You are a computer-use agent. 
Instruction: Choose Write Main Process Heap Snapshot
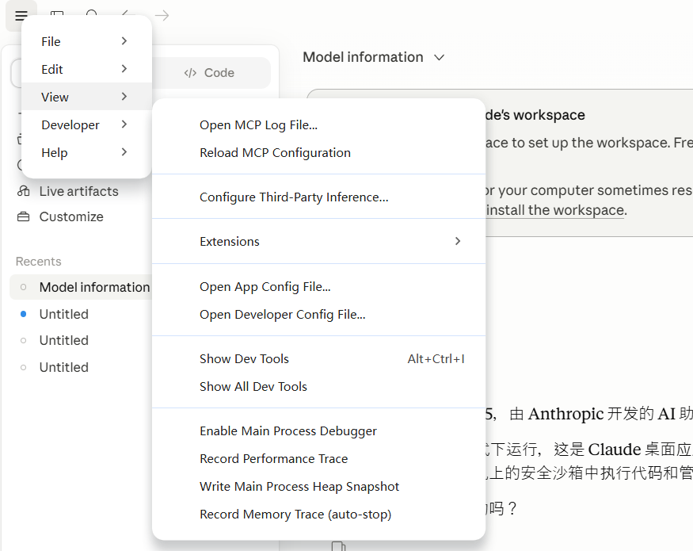(x=318, y=486)
